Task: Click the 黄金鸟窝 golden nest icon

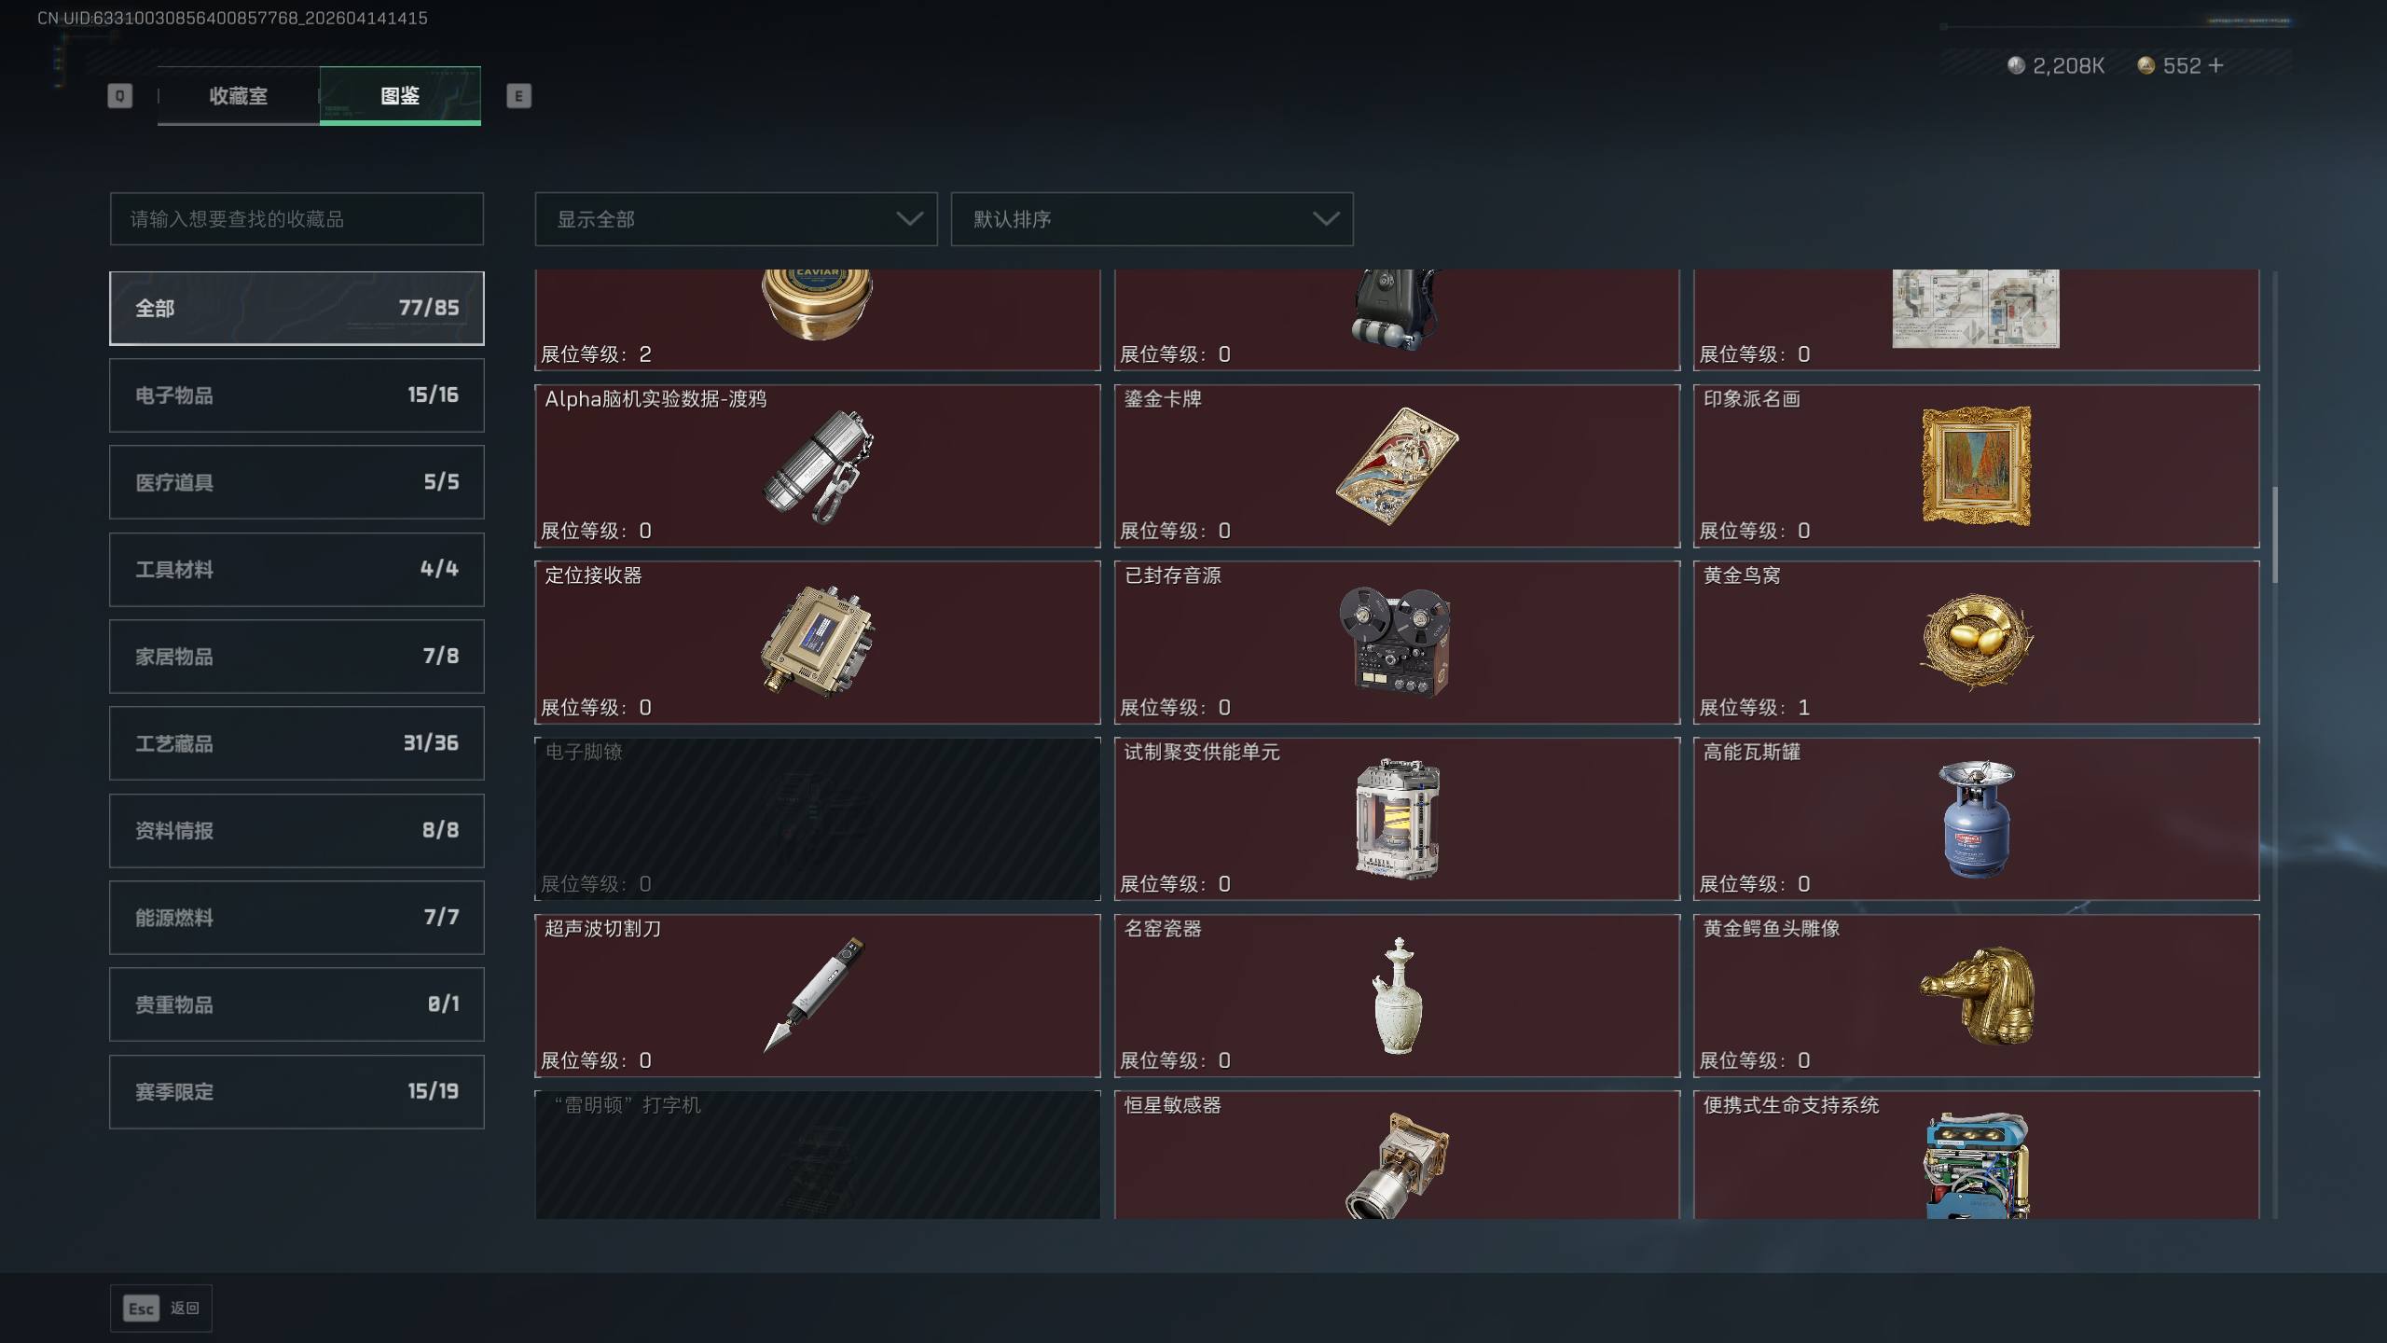Action: tap(1976, 642)
